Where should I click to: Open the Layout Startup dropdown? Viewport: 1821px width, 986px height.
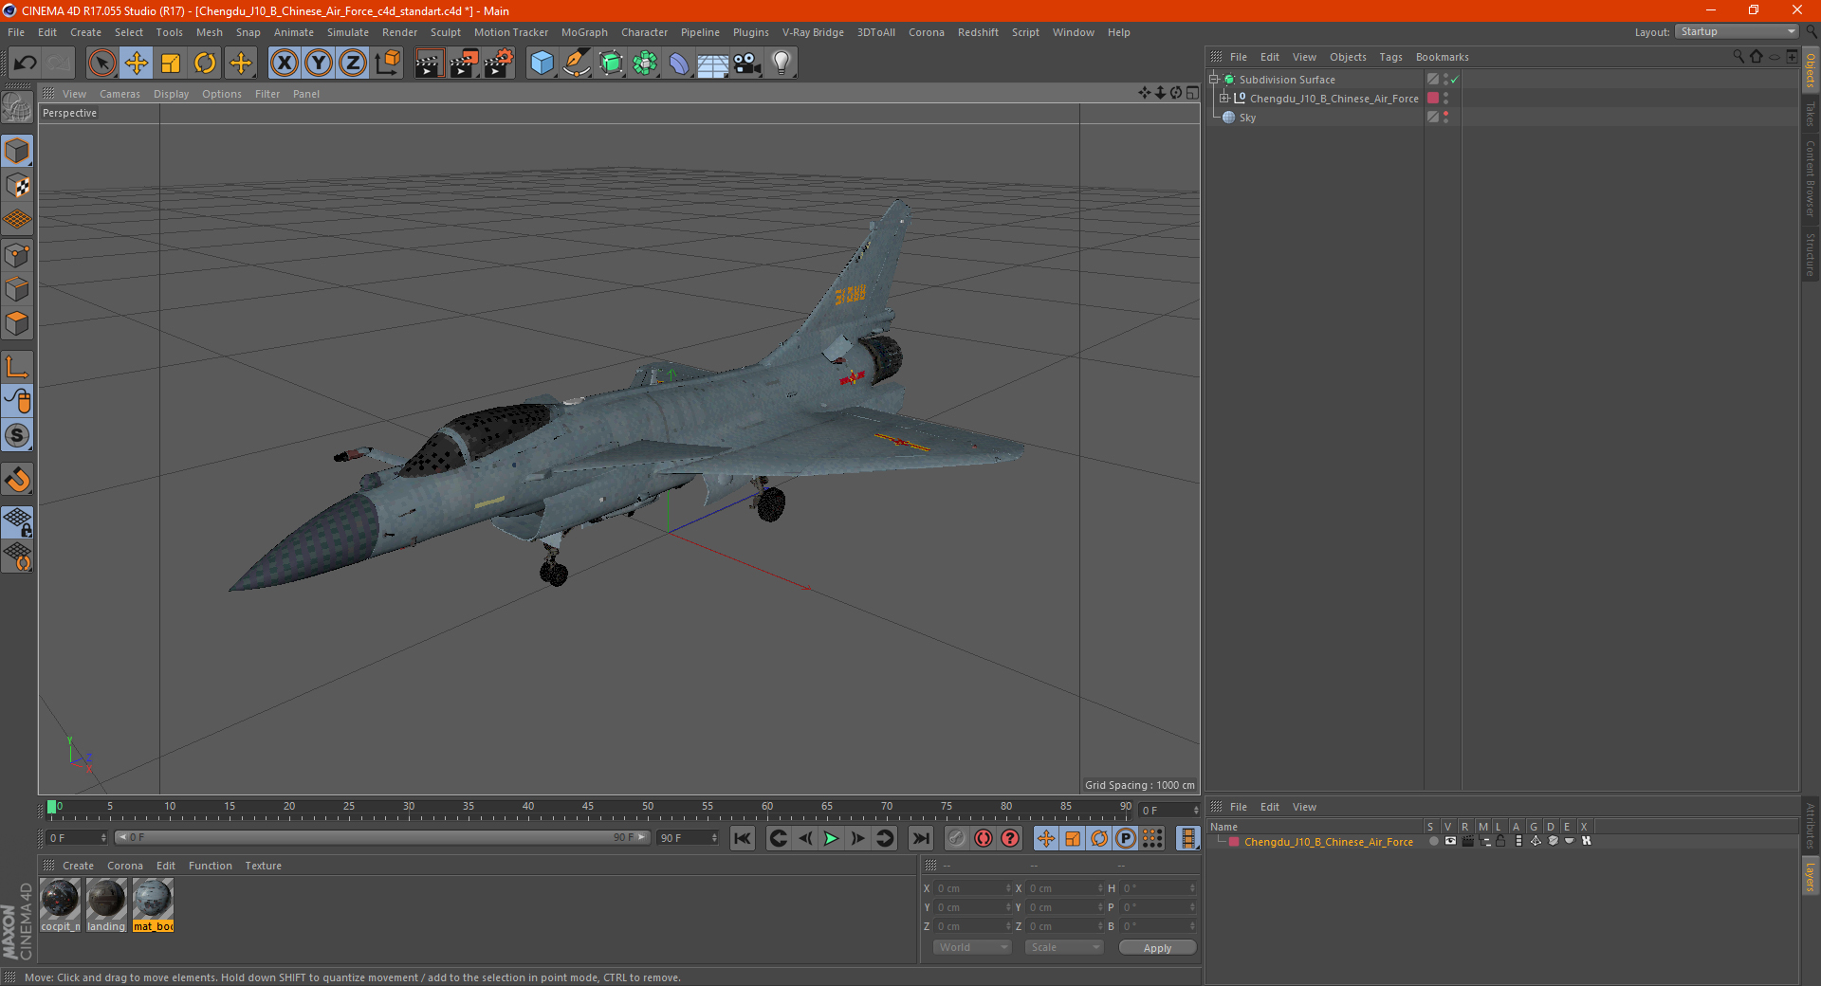(x=1737, y=31)
